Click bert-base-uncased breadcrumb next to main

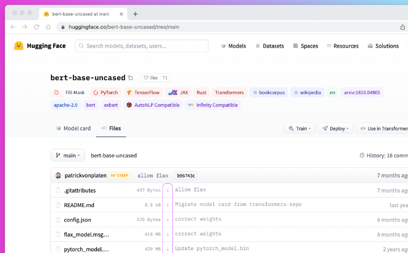114,156
